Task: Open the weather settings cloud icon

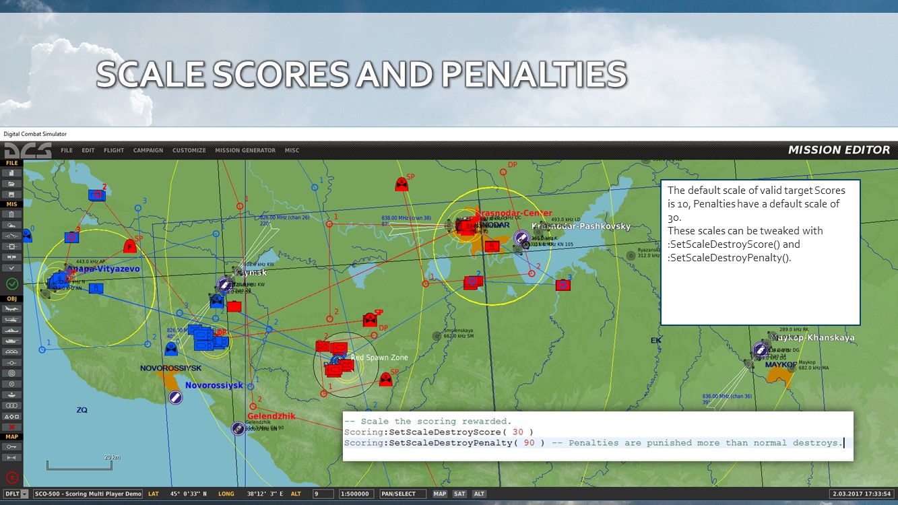Action: (x=11, y=225)
